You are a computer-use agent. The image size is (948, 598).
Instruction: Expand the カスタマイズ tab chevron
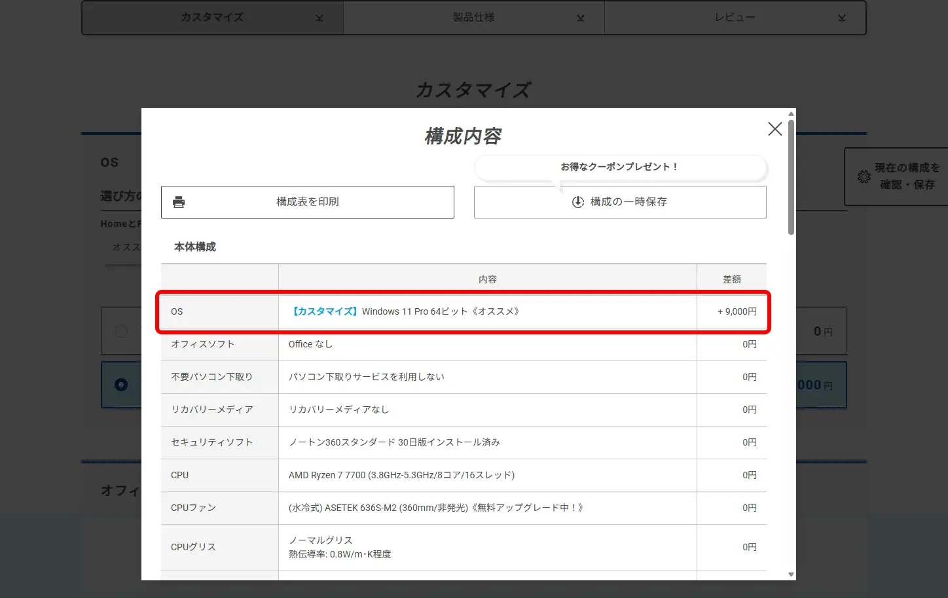[x=319, y=18]
